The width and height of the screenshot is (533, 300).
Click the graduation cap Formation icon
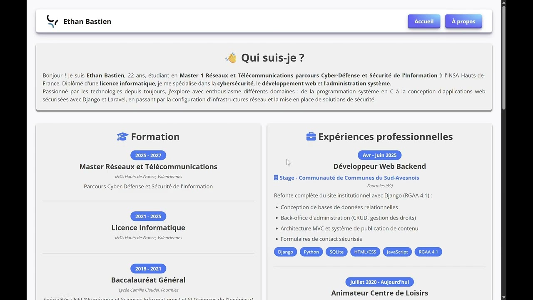[x=122, y=137]
